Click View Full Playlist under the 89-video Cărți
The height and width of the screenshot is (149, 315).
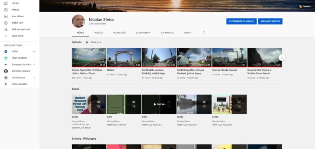pyautogui.click(x=117, y=125)
